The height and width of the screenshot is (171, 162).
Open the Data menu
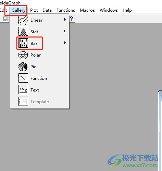click(x=47, y=10)
